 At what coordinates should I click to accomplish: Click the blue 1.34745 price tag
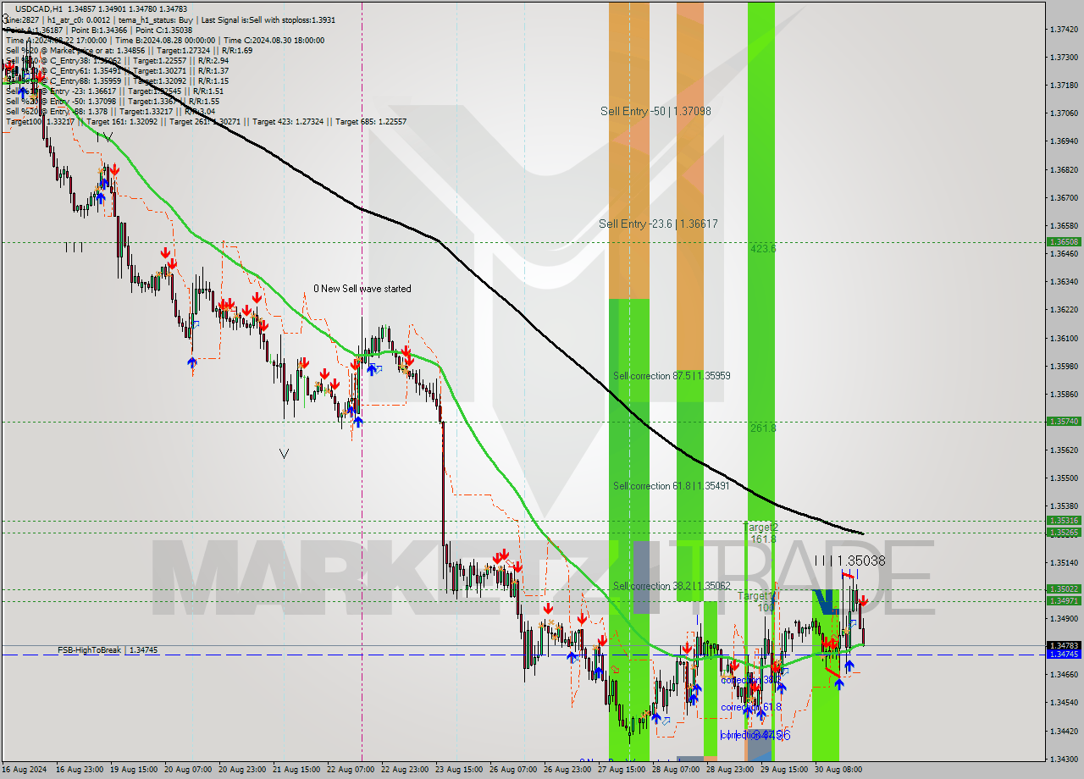coord(1063,655)
